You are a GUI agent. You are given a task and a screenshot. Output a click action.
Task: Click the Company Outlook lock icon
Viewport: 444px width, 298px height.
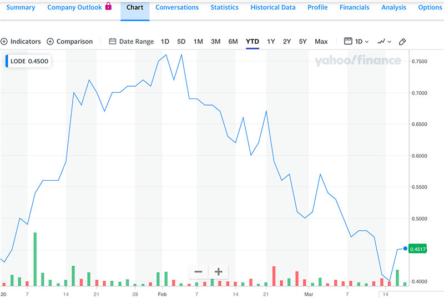click(x=108, y=7)
